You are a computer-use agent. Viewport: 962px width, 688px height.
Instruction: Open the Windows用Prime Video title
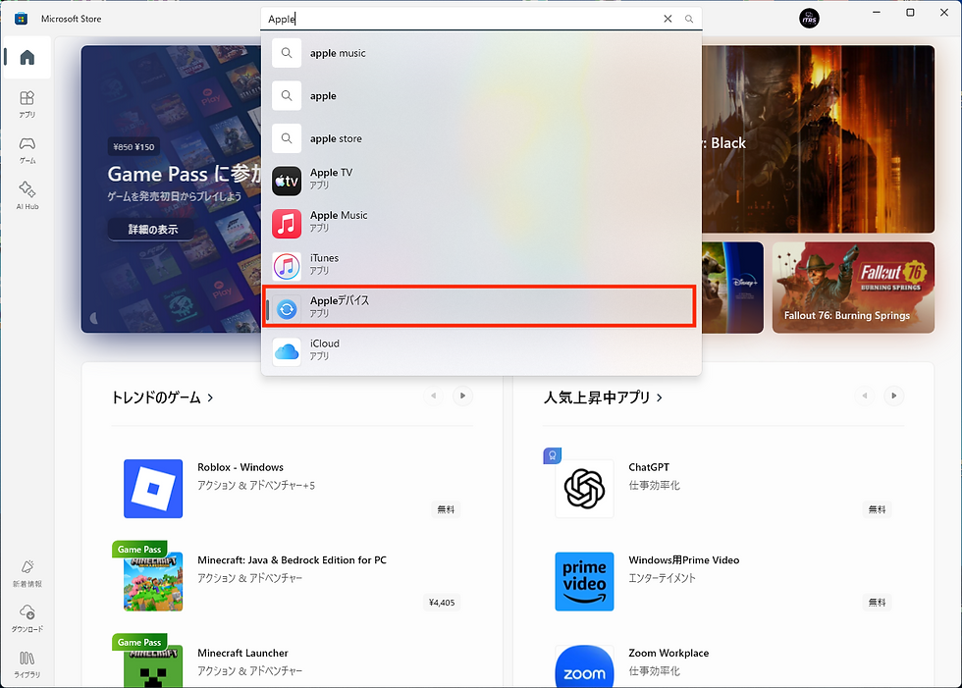pos(684,559)
